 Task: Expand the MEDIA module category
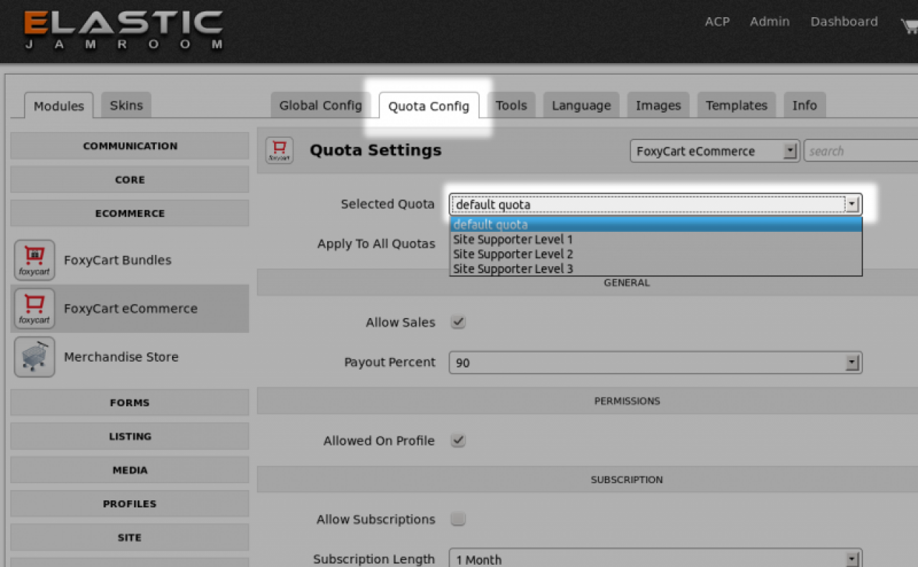[x=130, y=470]
